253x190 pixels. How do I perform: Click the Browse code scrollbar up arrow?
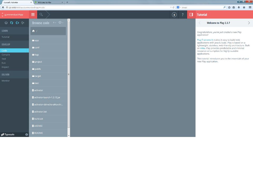[69, 20]
